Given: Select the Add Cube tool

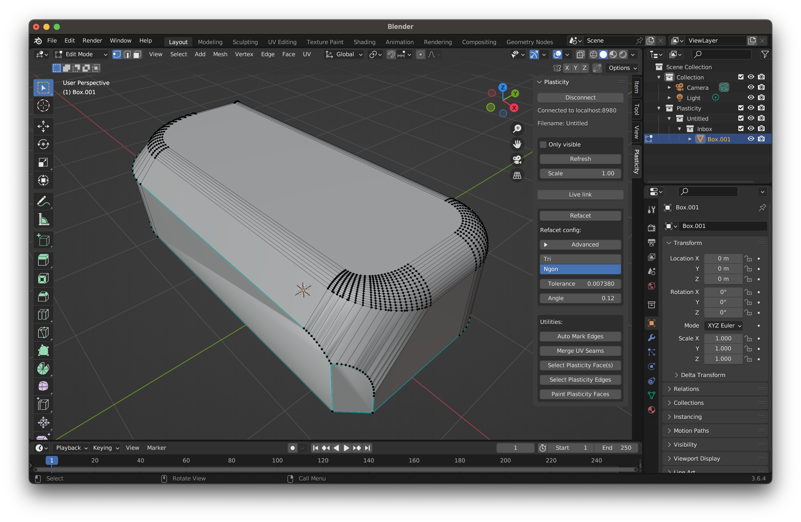Looking at the screenshot, I should click(x=43, y=240).
